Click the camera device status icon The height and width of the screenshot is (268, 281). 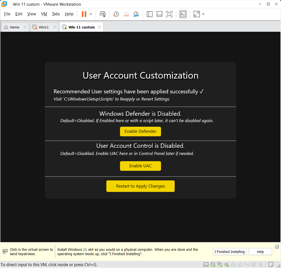[x=254, y=264]
